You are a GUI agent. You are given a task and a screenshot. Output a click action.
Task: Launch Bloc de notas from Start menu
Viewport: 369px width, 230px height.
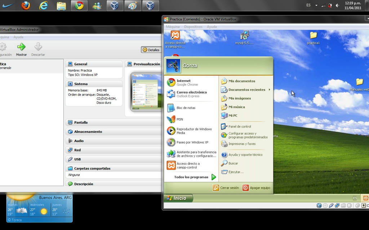pyautogui.click(x=191, y=108)
